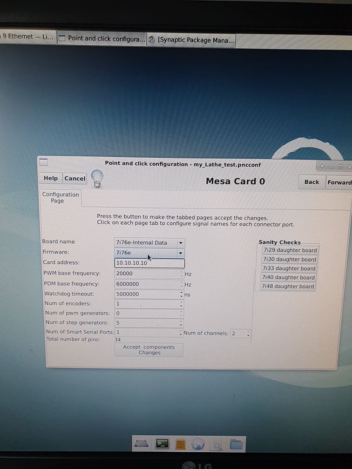Viewport: 352px width, 469px height.
Task: Open the Board name dropdown
Action: coord(149,242)
